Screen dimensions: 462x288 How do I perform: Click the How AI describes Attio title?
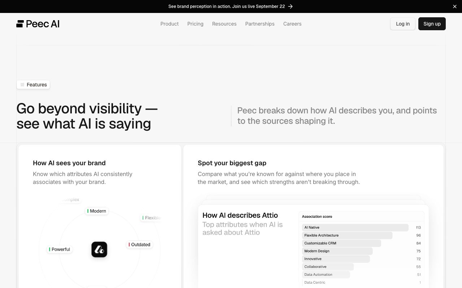[x=240, y=215]
